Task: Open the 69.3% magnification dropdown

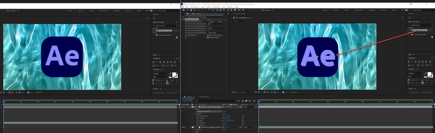Action: [235, 92]
